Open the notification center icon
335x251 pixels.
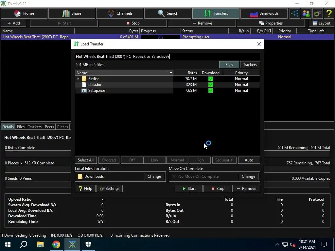pyautogui.click(x=324, y=244)
